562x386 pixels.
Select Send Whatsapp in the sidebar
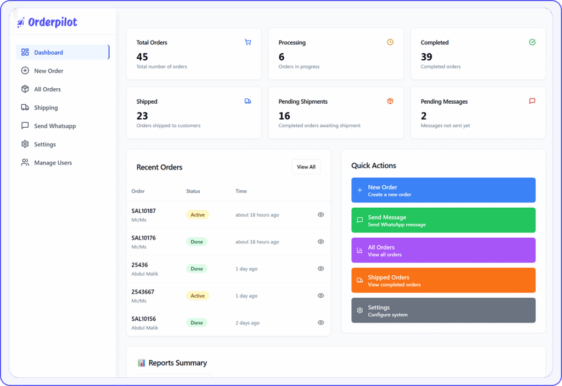pyautogui.click(x=55, y=126)
